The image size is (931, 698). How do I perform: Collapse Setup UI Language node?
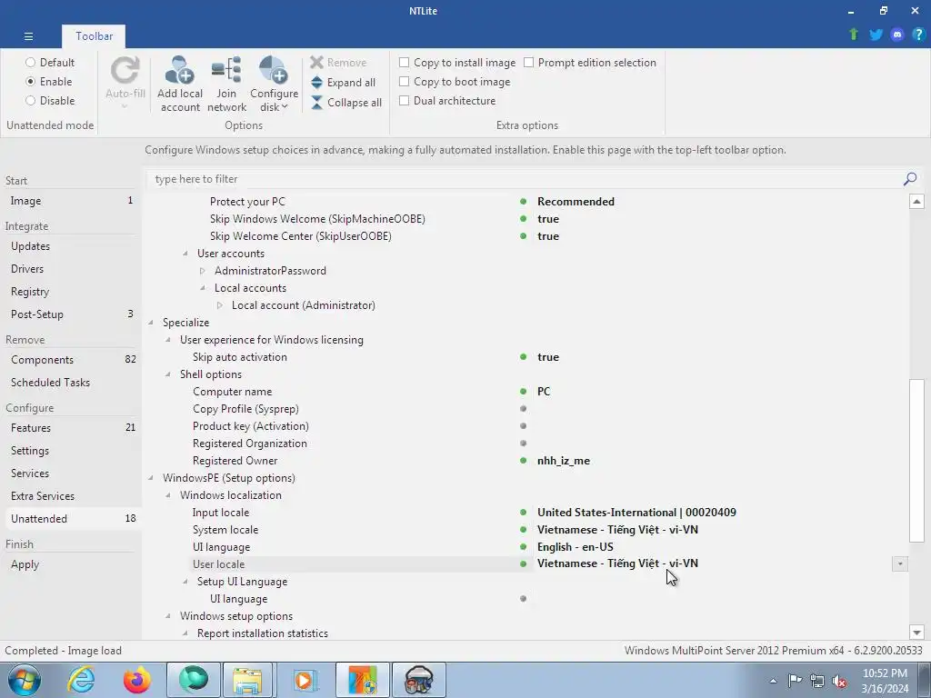pyautogui.click(x=185, y=582)
